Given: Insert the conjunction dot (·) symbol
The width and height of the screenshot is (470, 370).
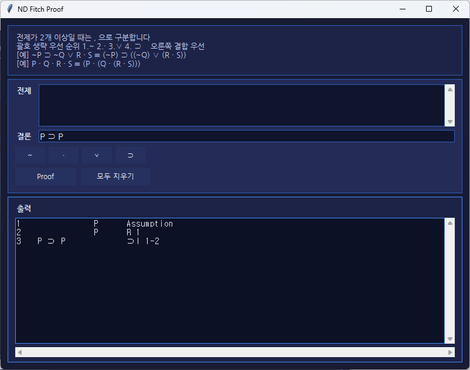Looking at the screenshot, I should pos(63,155).
